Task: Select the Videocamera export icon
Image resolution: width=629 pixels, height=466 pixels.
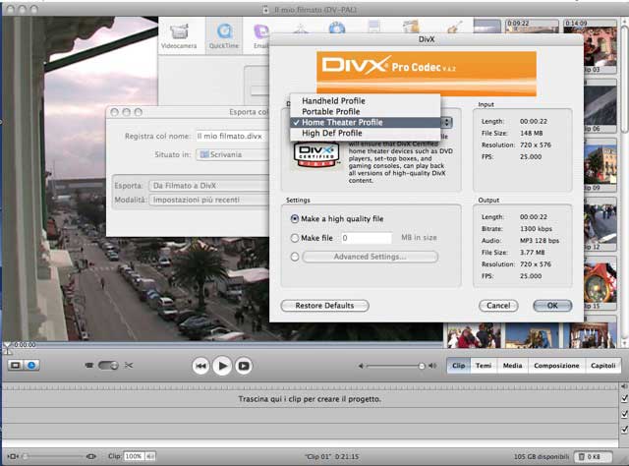Action: (179, 36)
